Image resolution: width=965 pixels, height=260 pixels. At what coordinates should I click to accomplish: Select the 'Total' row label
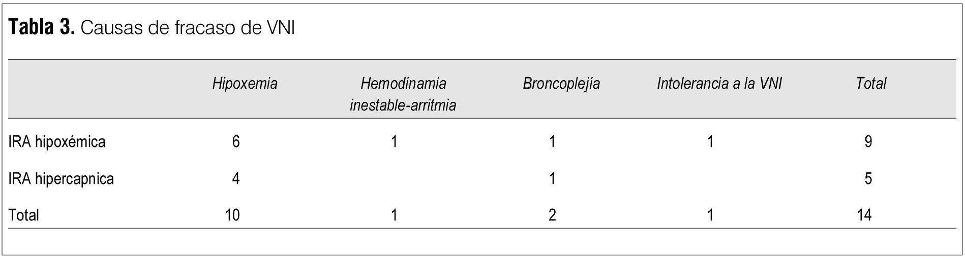[23, 215]
